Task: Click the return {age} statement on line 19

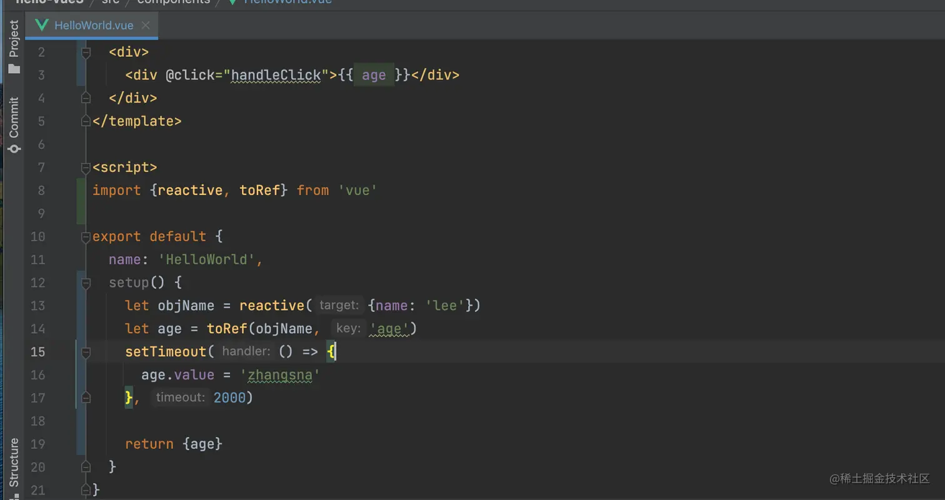Action: click(174, 444)
